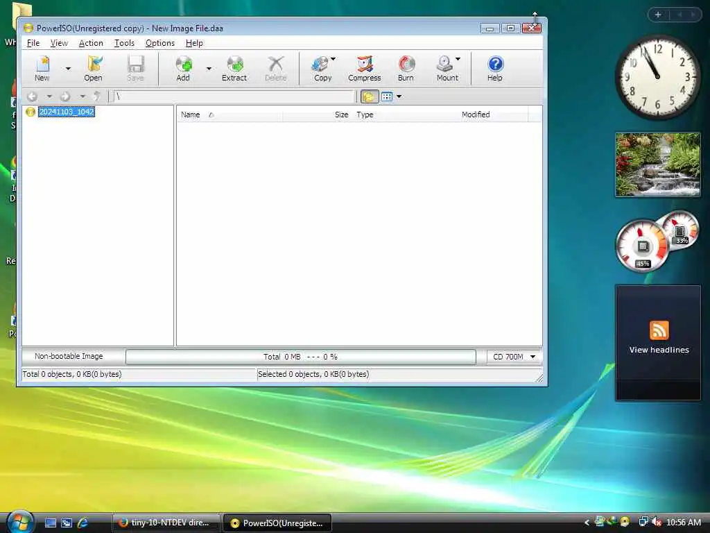
Task: Open the CD 700M media size dropdown
Action: pos(514,357)
